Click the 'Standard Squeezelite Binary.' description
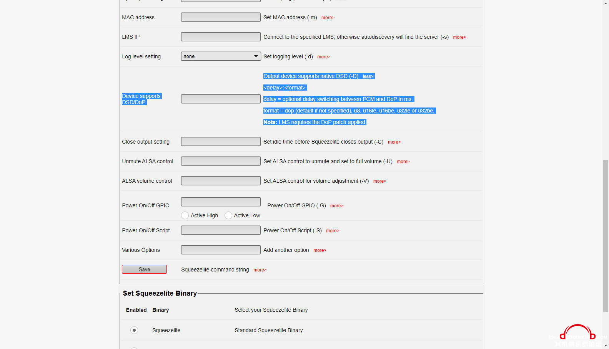The image size is (609, 349). tap(269, 330)
